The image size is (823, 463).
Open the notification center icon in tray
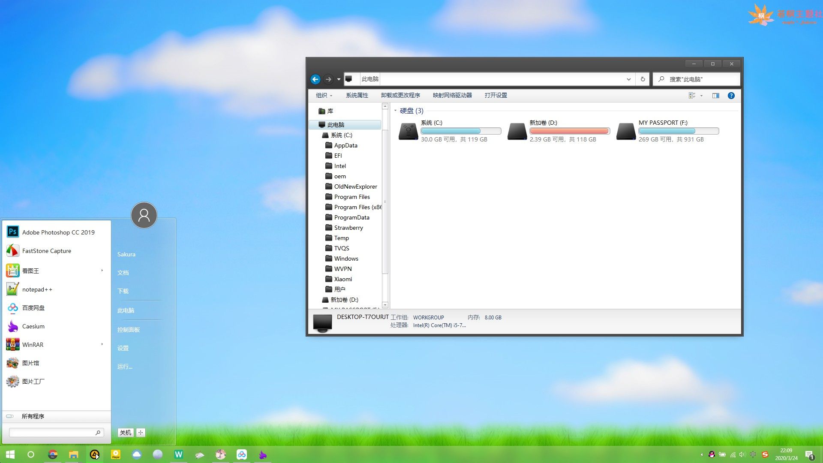click(810, 454)
